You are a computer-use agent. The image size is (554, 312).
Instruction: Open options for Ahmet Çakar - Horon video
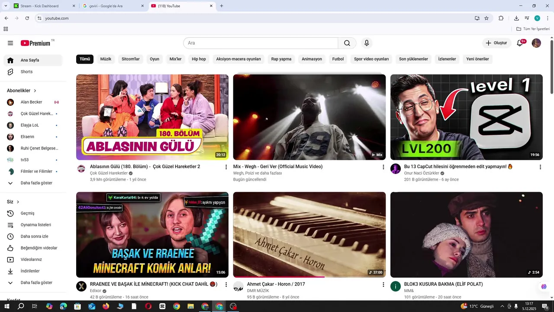coord(383,285)
